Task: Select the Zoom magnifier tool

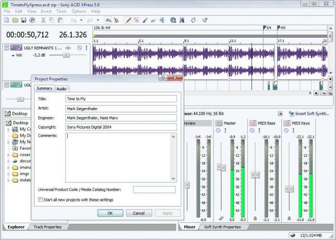Action: click(x=173, y=20)
